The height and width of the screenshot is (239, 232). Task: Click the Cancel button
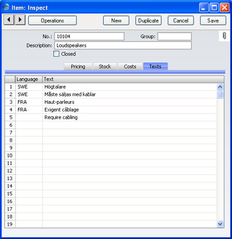[x=181, y=21]
